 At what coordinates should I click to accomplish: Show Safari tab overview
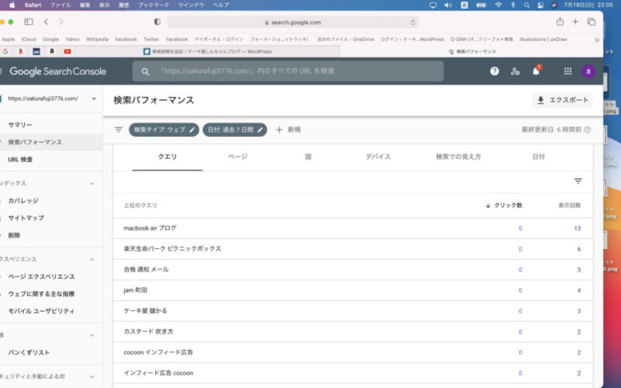592,22
